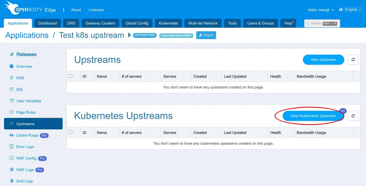The width and height of the screenshot is (366, 186).
Task: Export the application configuration
Action: click(x=206, y=35)
